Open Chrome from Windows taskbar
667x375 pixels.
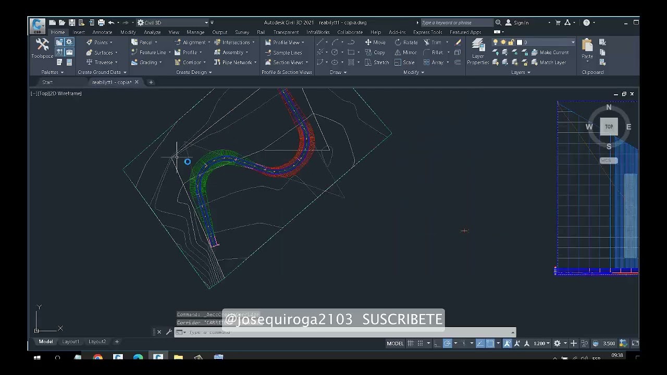97,358
